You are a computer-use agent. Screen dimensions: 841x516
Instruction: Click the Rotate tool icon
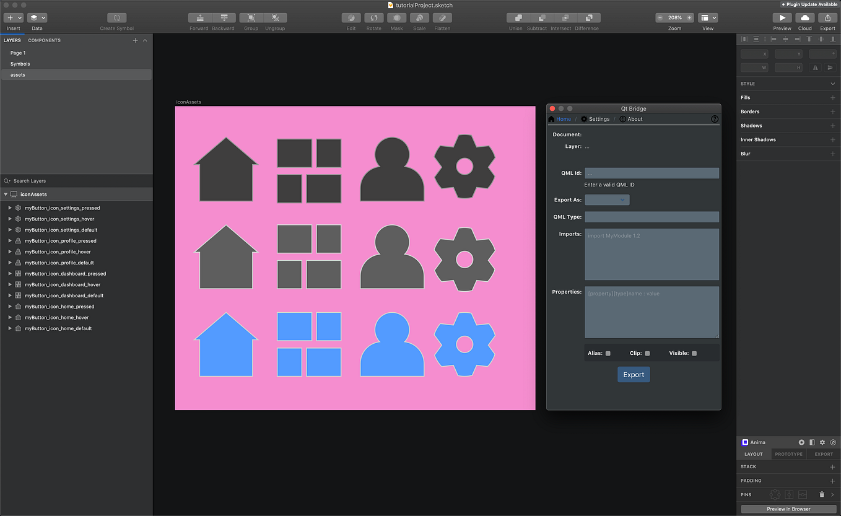click(x=373, y=17)
